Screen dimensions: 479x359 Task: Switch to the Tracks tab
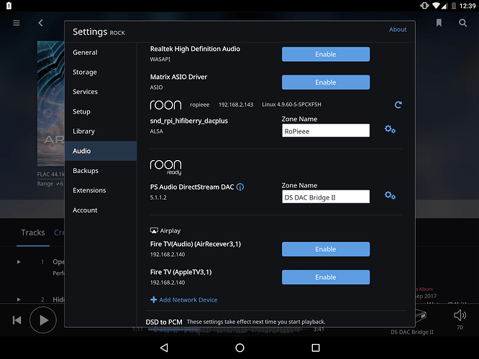tap(33, 233)
